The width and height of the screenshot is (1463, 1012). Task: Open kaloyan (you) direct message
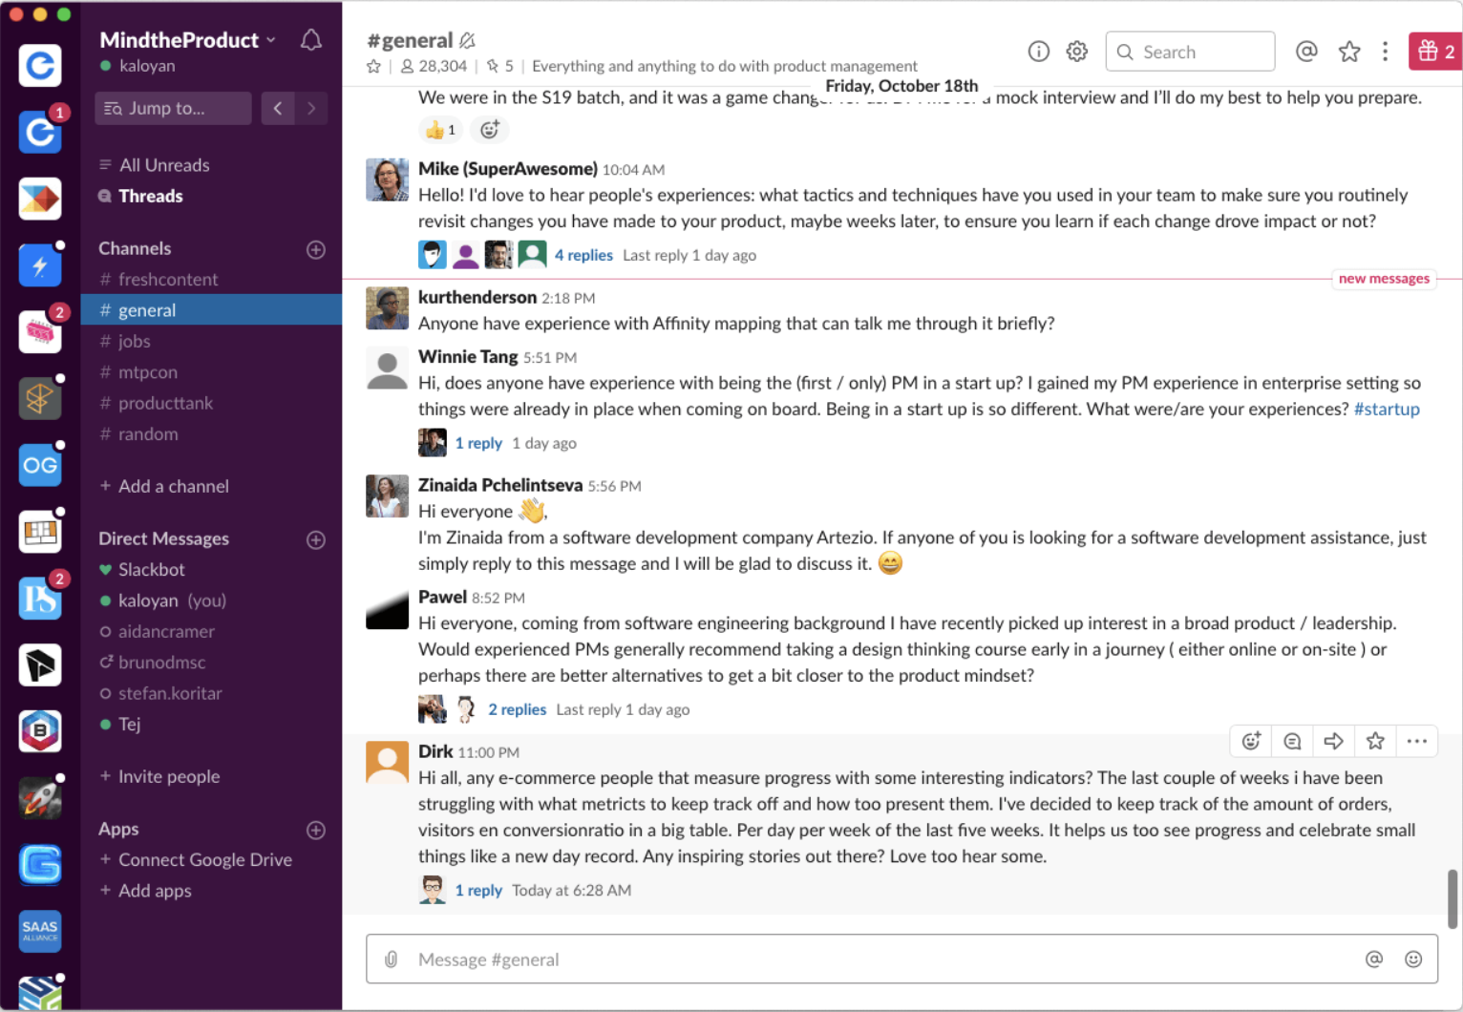[211, 601]
